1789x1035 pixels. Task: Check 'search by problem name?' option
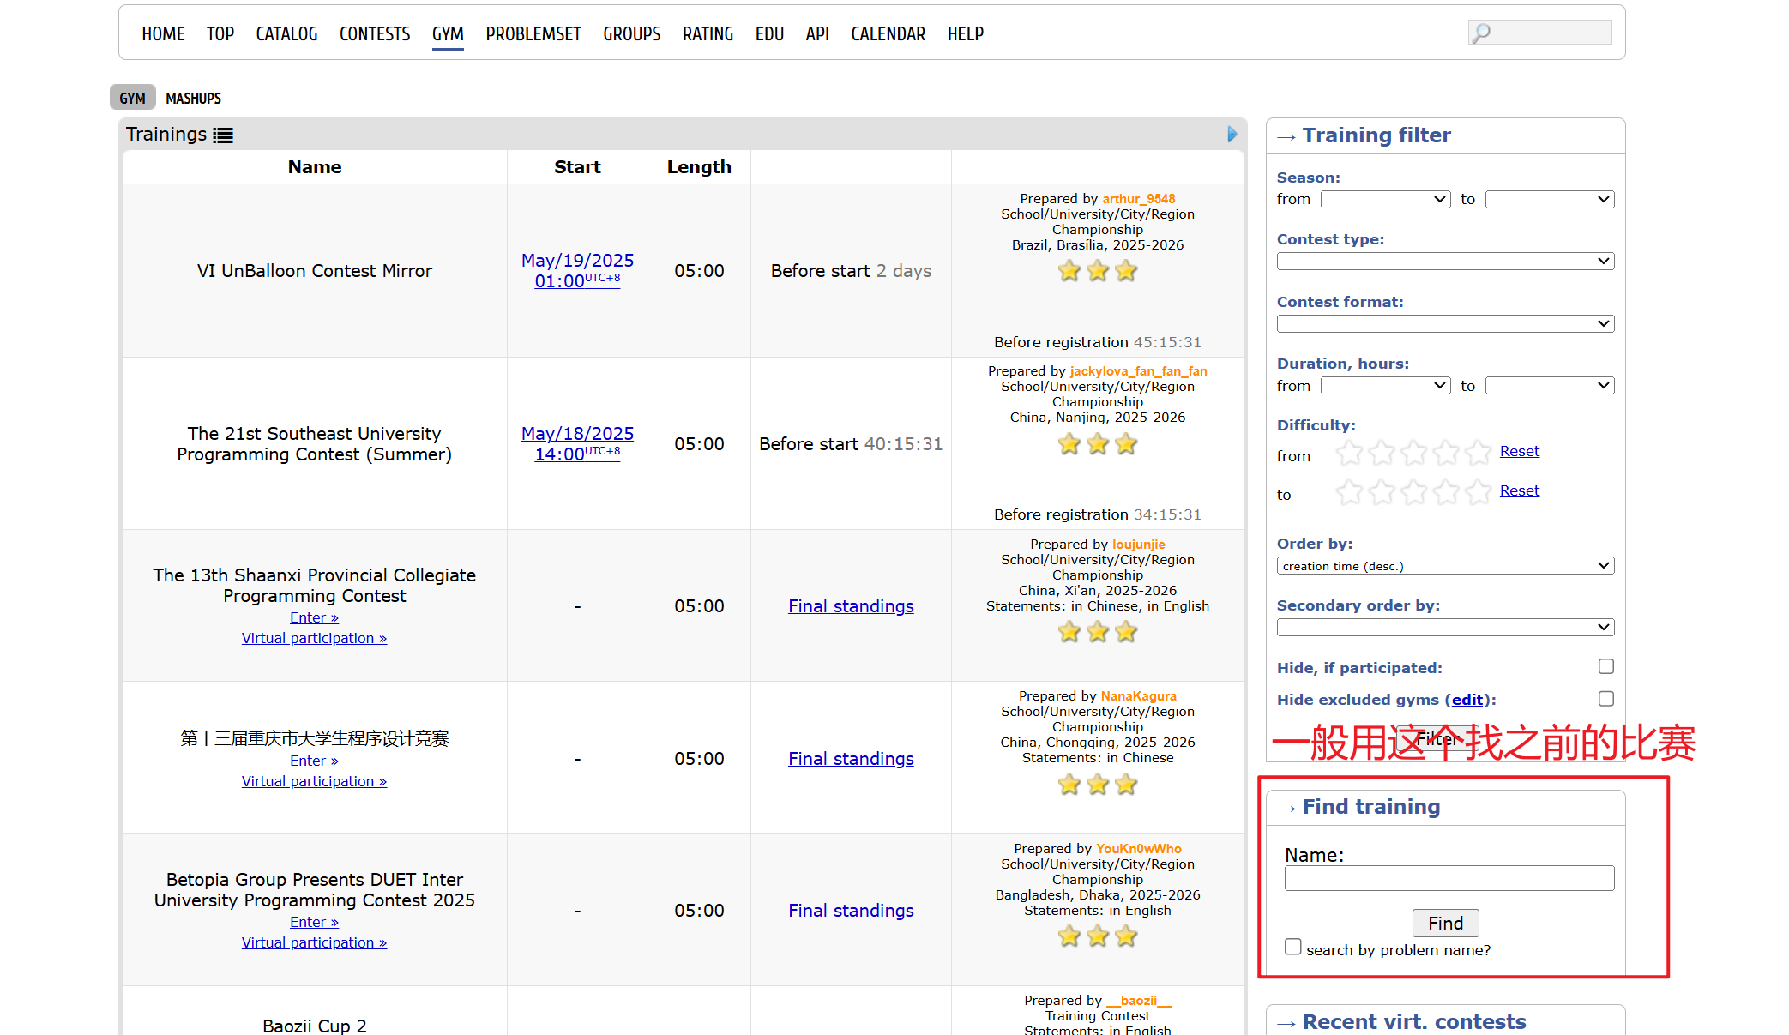pyautogui.click(x=1293, y=947)
